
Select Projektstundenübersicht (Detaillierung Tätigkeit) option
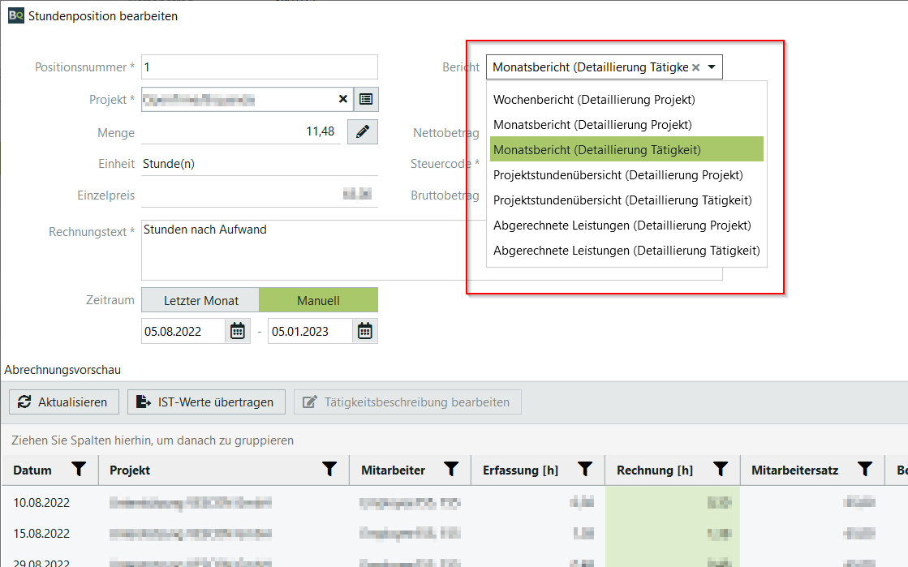pos(622,200)
